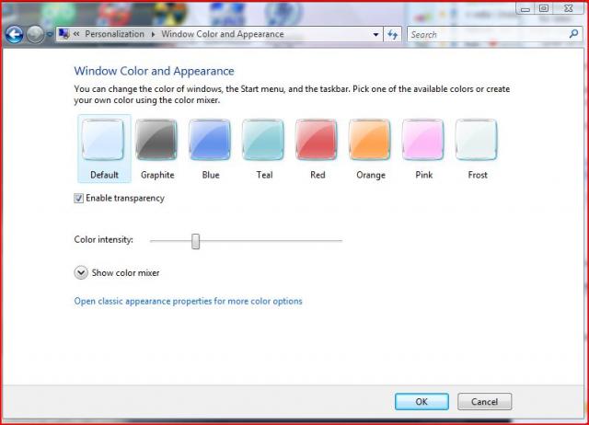Click the Window Color and Appearance breadcrumb
Viewport: 589px width, 425px height.
click(x=223, y=34)
